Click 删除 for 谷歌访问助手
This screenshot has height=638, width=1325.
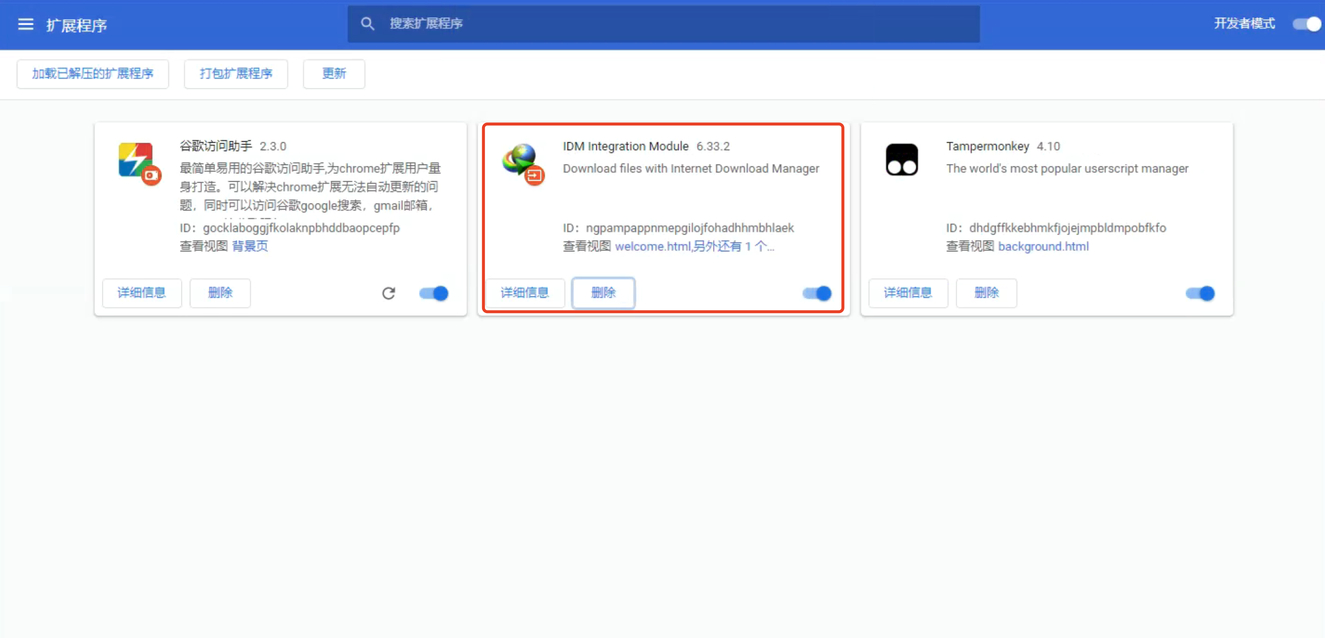pos(220,293)
